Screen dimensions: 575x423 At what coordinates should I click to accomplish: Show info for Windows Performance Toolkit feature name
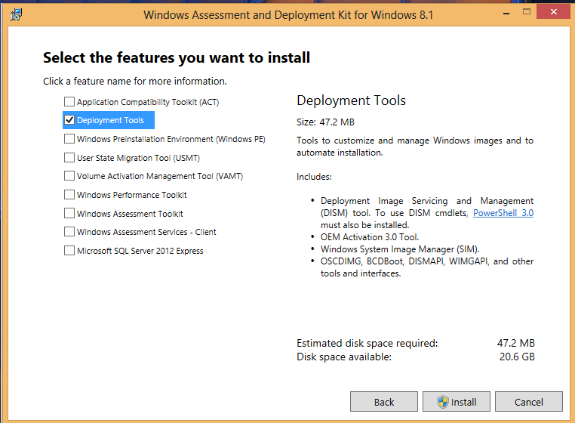pyautogui.click(x=131, y=195)
